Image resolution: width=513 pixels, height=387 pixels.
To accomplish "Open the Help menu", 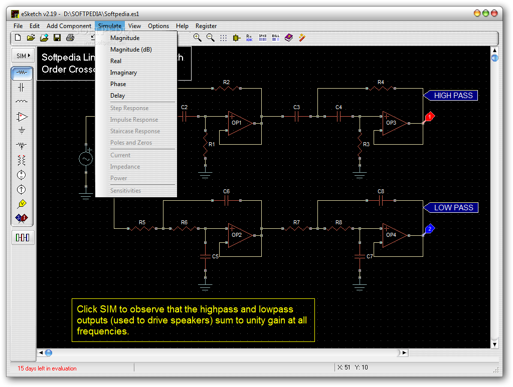I will [x=182, y=26].
